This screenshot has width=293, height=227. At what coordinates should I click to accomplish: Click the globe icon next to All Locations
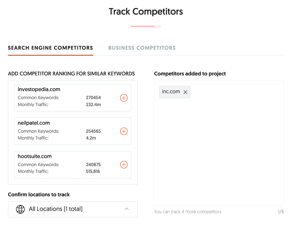pyautogui.click(x=20, y=209)
